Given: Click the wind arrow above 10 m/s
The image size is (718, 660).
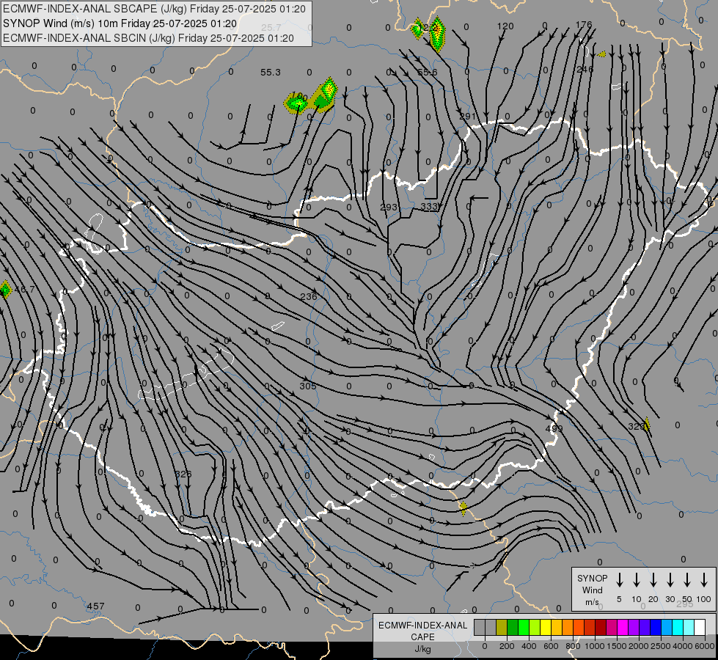Looking at the screenshot, I should pyautogui.click(x=637, y=580).
